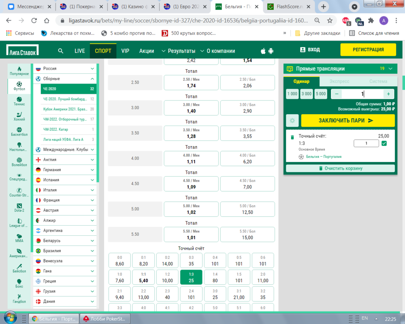Expand Международные. Клубы section

[65, 149]
